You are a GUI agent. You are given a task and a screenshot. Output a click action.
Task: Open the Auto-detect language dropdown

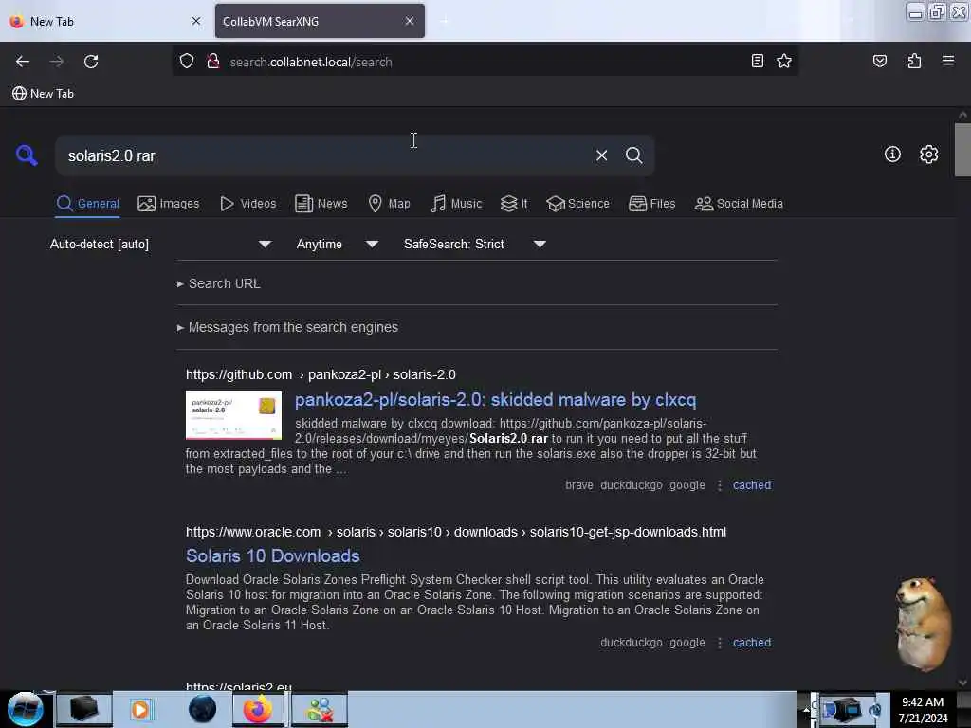pos(160,244)
